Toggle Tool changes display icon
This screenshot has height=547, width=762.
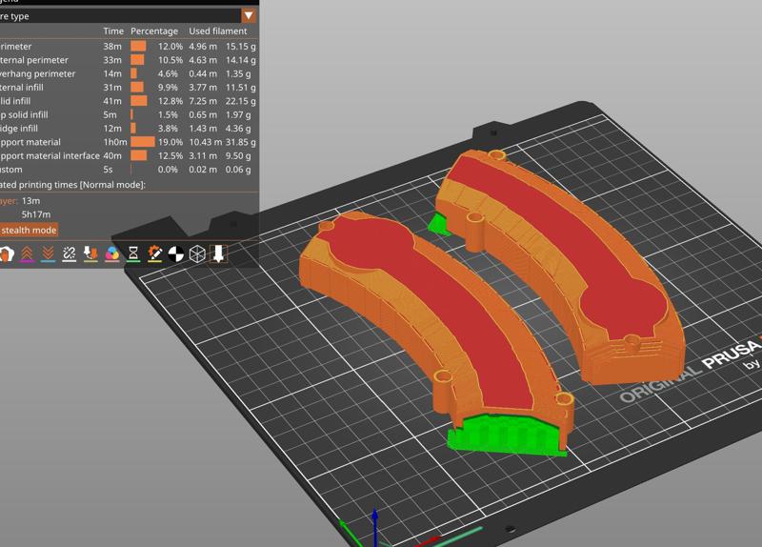90,253
